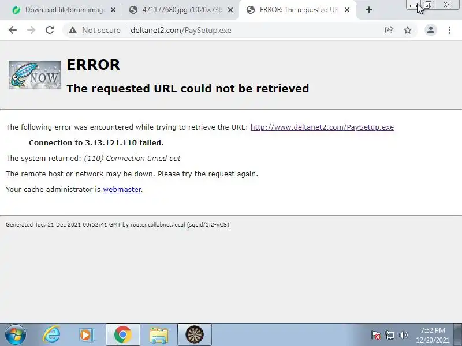Launch Internet Explorer from the taskbar
Viewport: 462px width, 346px height.
51,334
